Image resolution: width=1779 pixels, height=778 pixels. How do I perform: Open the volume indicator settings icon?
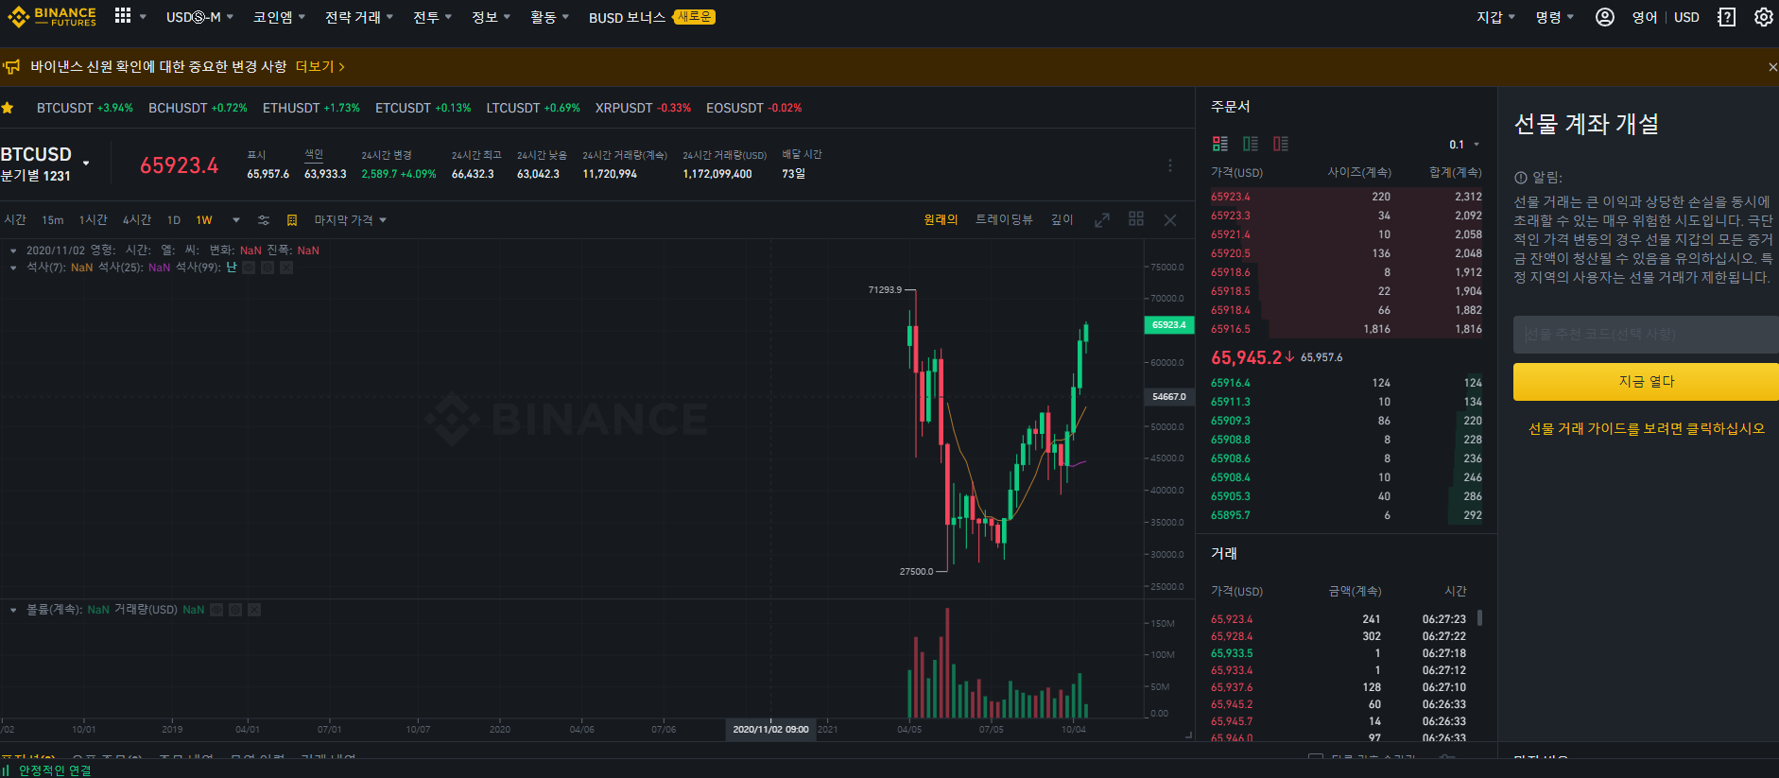(x=235, y=610)
